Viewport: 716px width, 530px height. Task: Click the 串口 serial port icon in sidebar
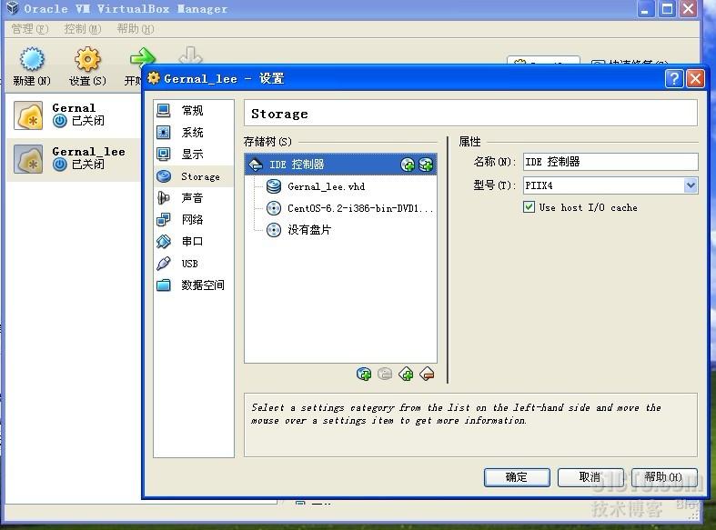click(164, 241)
